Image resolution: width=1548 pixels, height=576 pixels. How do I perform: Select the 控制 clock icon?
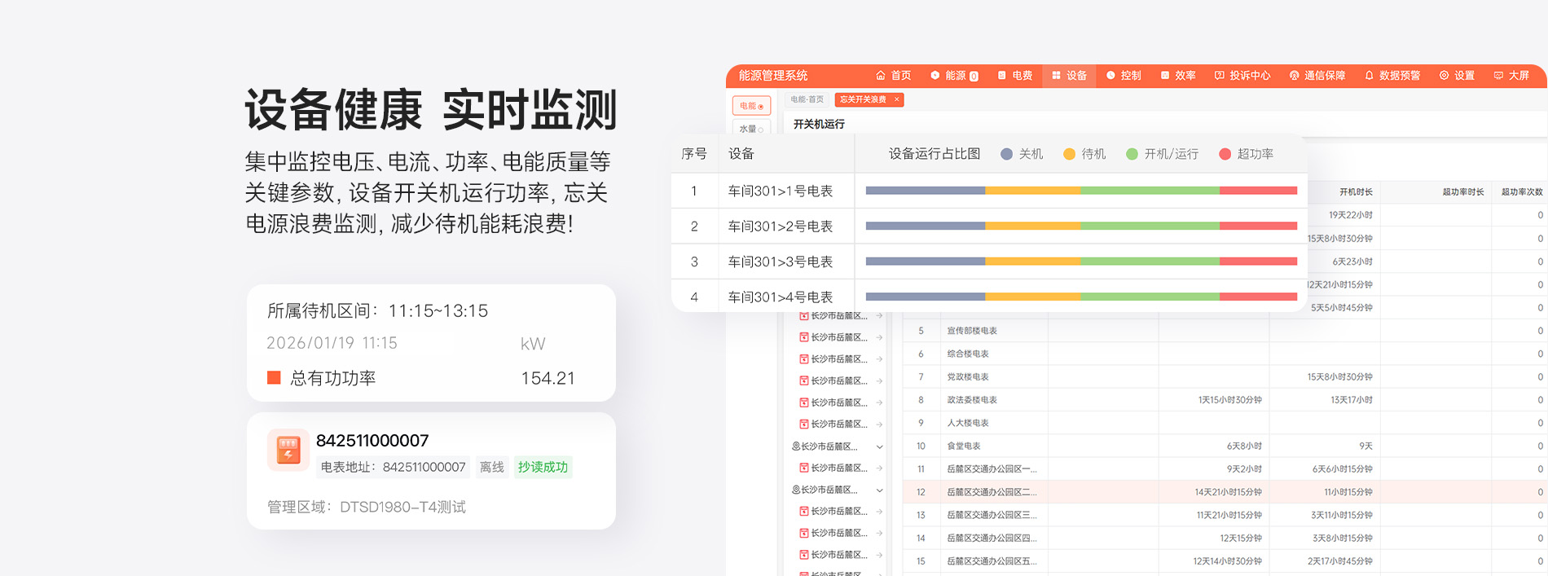click(x=1110, y=76)
